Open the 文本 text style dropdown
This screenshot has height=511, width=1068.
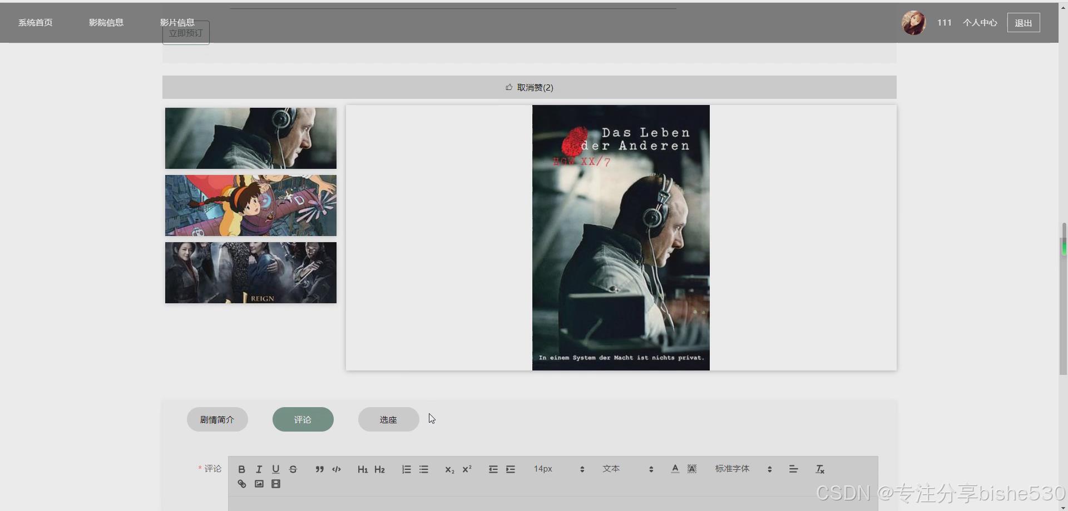[x=627, y=469]
